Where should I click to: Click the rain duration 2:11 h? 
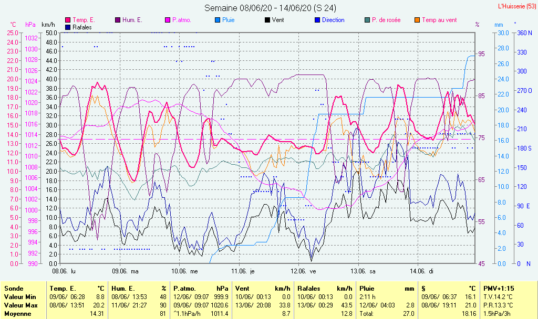pos(367,297)
